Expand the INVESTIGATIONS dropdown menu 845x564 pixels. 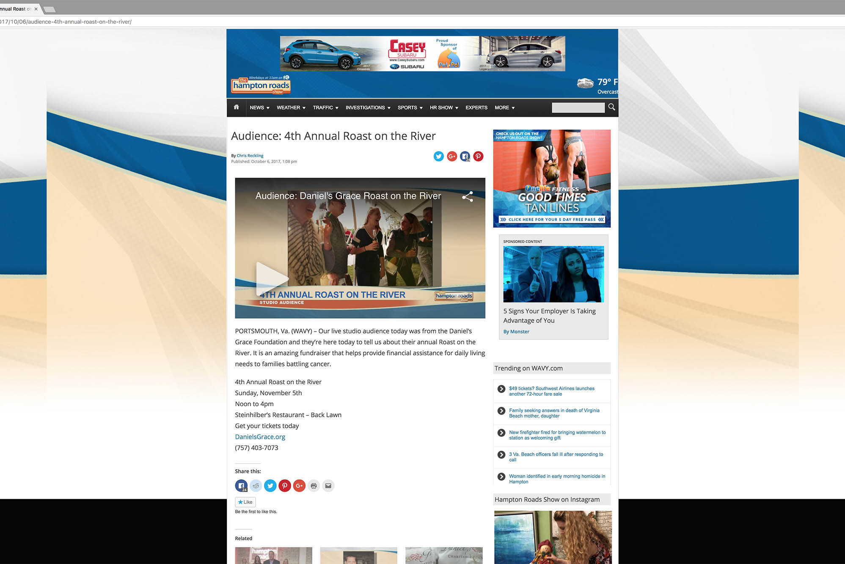(368, 108)
